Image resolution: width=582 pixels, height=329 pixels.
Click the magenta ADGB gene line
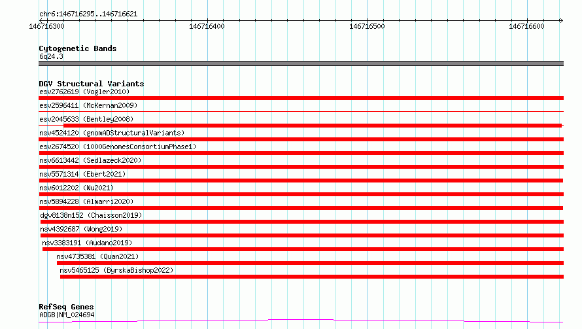301,320
